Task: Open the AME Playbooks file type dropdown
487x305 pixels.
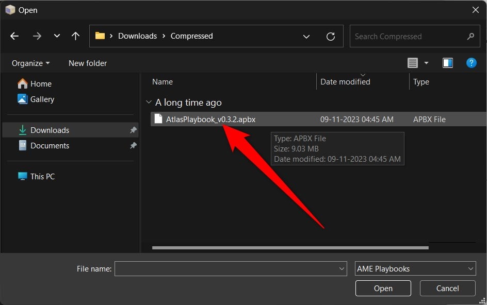Action: tap(415, 269)
